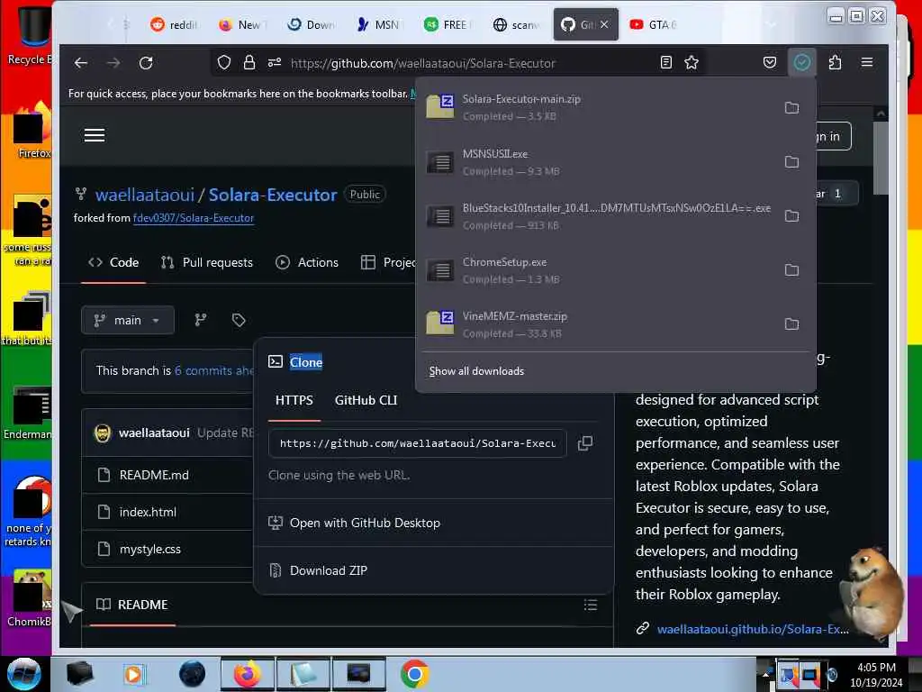Open the Pocket save icon
Image resolution: width=922 pixels, height=692 pixels.
[770, 62]
